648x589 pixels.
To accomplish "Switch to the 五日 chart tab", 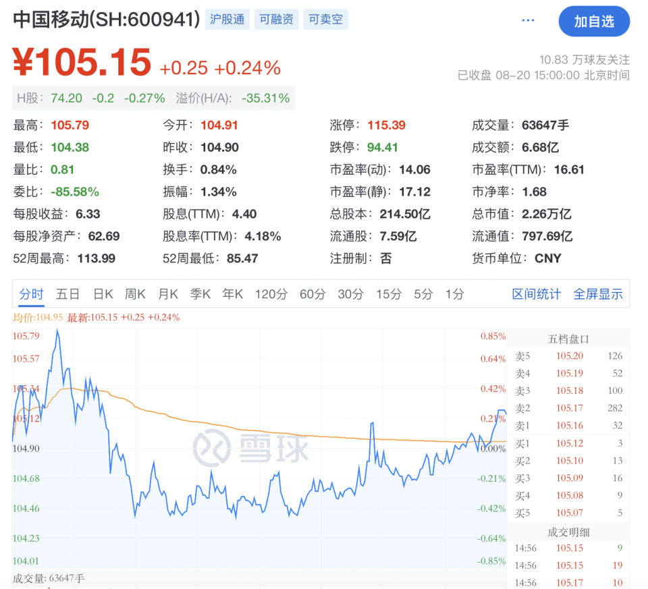I will pos(67,294).
